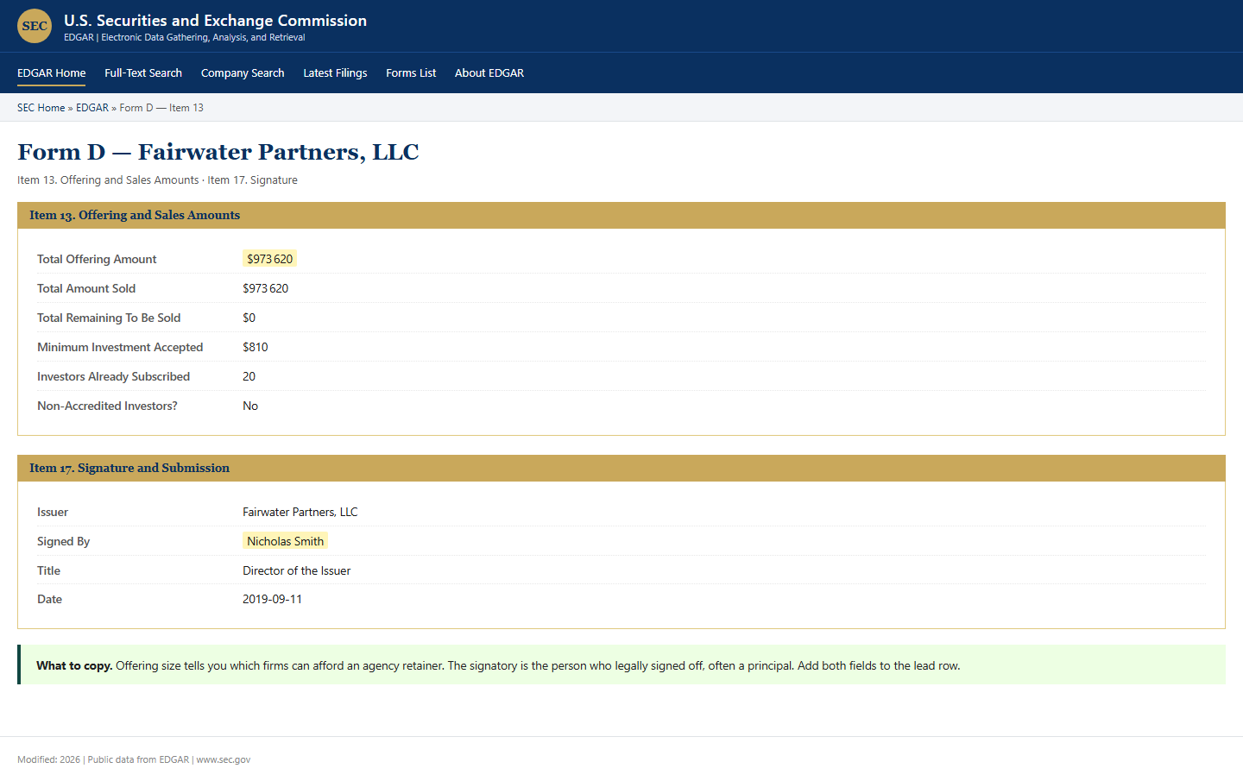Open Full-Text Search in navigation

pos(143,73)
